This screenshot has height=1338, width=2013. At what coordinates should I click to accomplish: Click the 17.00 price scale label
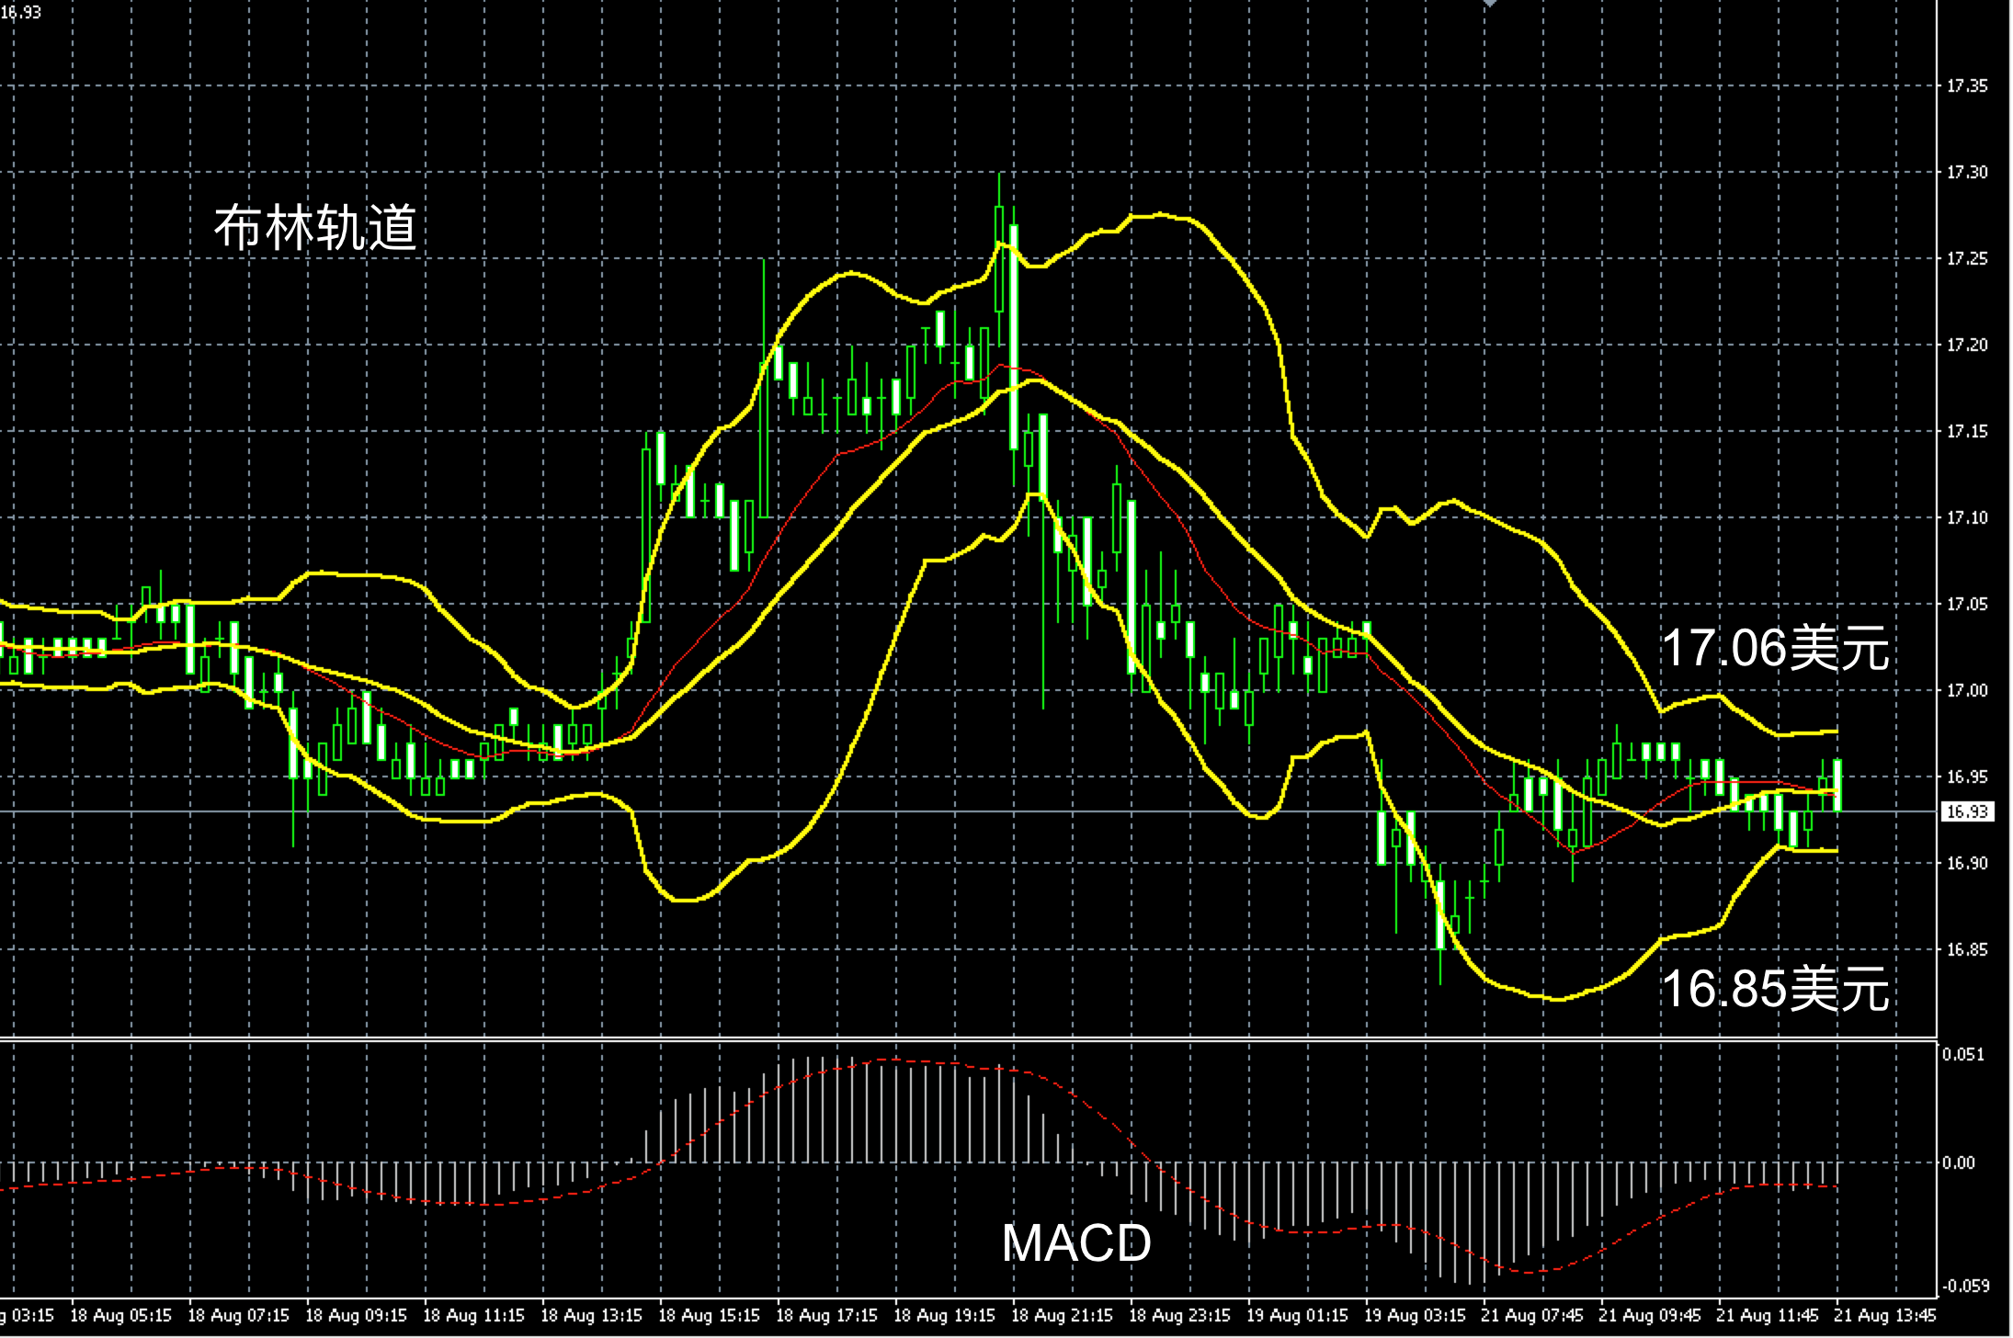pyautogui.click(x=1966, y=691)
